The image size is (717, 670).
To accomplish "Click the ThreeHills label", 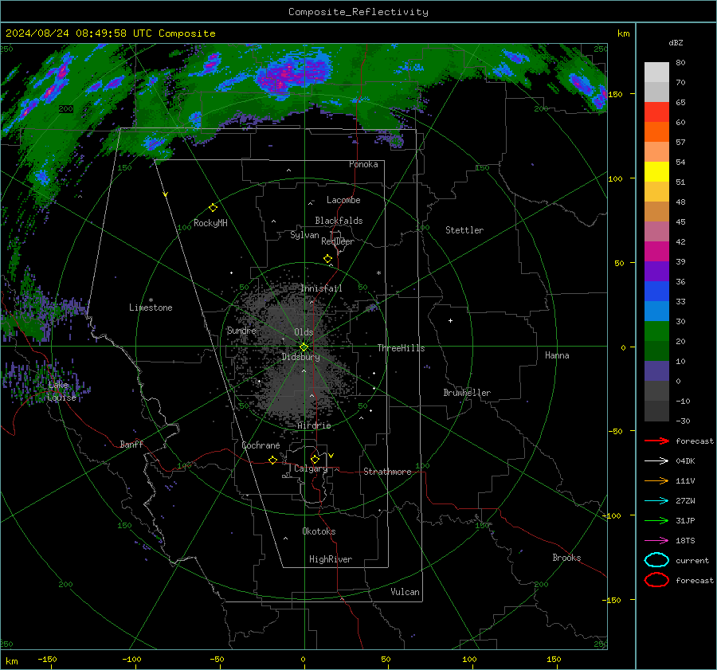I will tap(401, 348).
